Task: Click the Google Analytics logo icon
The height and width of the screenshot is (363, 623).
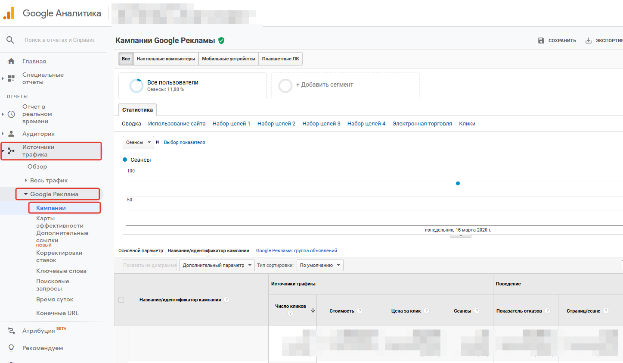Action: point(9,13)
